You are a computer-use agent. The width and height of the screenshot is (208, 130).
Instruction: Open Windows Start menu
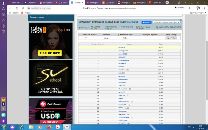coord(4,127)
